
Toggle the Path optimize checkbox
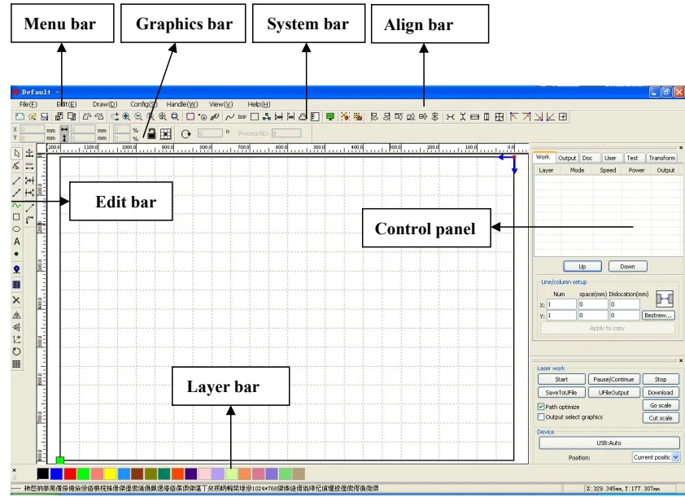click(x=541, y=407)
